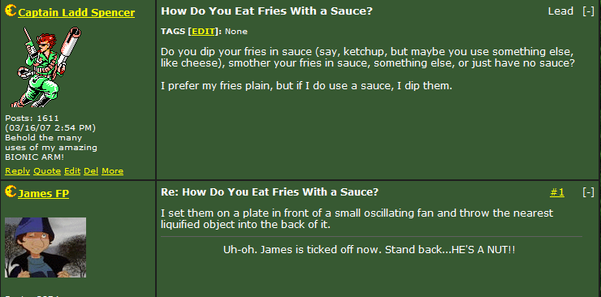The width and height of the screenshot is (601, 297).
Task: Collapse reply #1 using its [-] toggle
Action: [x=588, y=192]
